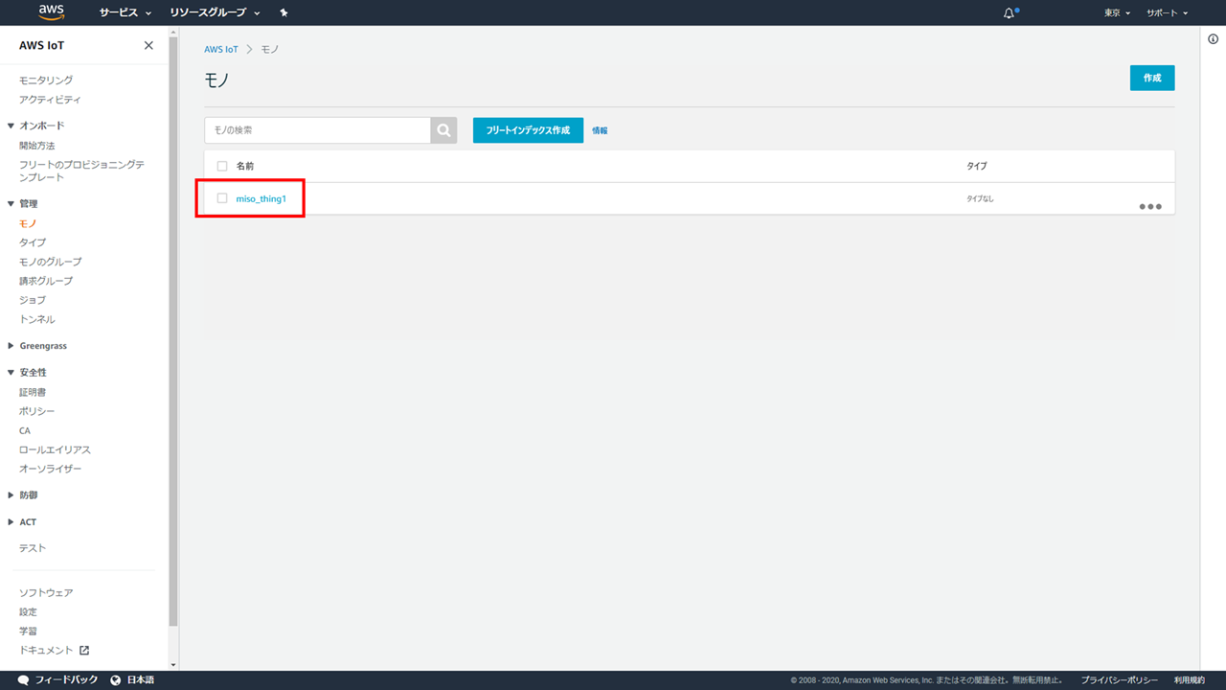The width and height of the screenshot is (1226, 690).
Task: Open the miso_thing1 link
Action: (x=261, y=198)
